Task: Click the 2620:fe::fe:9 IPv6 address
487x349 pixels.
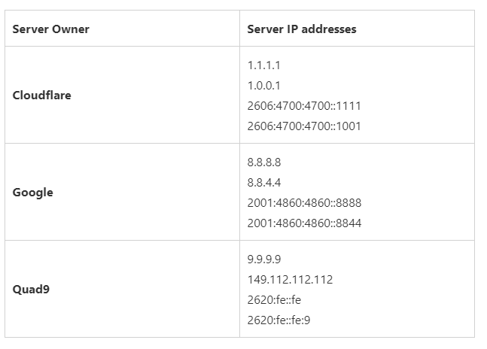Action: pos(279,320)
